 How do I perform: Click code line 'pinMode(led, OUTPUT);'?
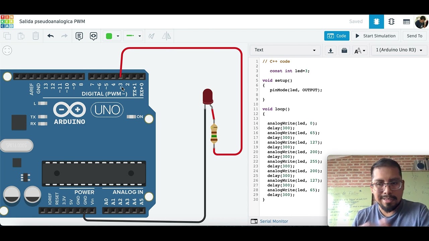coord(296,90)
